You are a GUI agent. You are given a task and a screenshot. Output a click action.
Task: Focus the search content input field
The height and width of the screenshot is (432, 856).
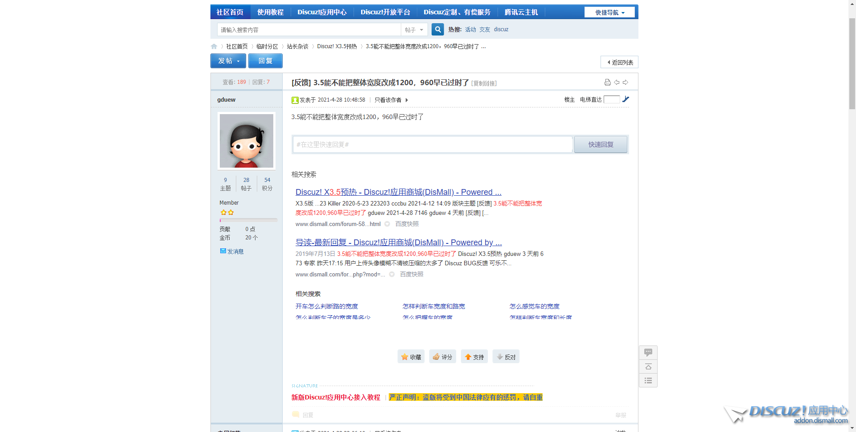coord(309,30)
